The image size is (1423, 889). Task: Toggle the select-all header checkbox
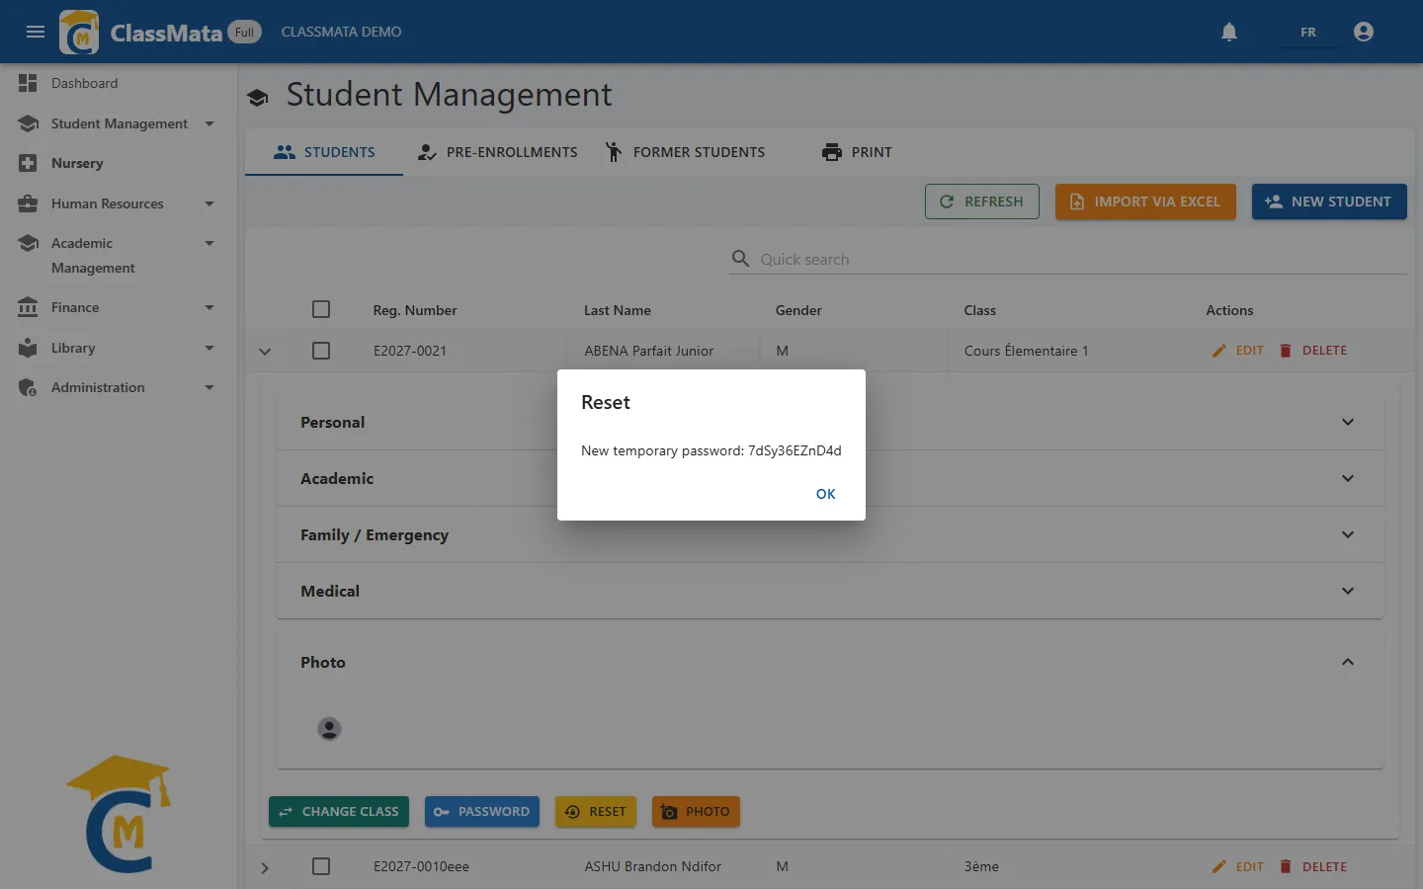point(321,309)
